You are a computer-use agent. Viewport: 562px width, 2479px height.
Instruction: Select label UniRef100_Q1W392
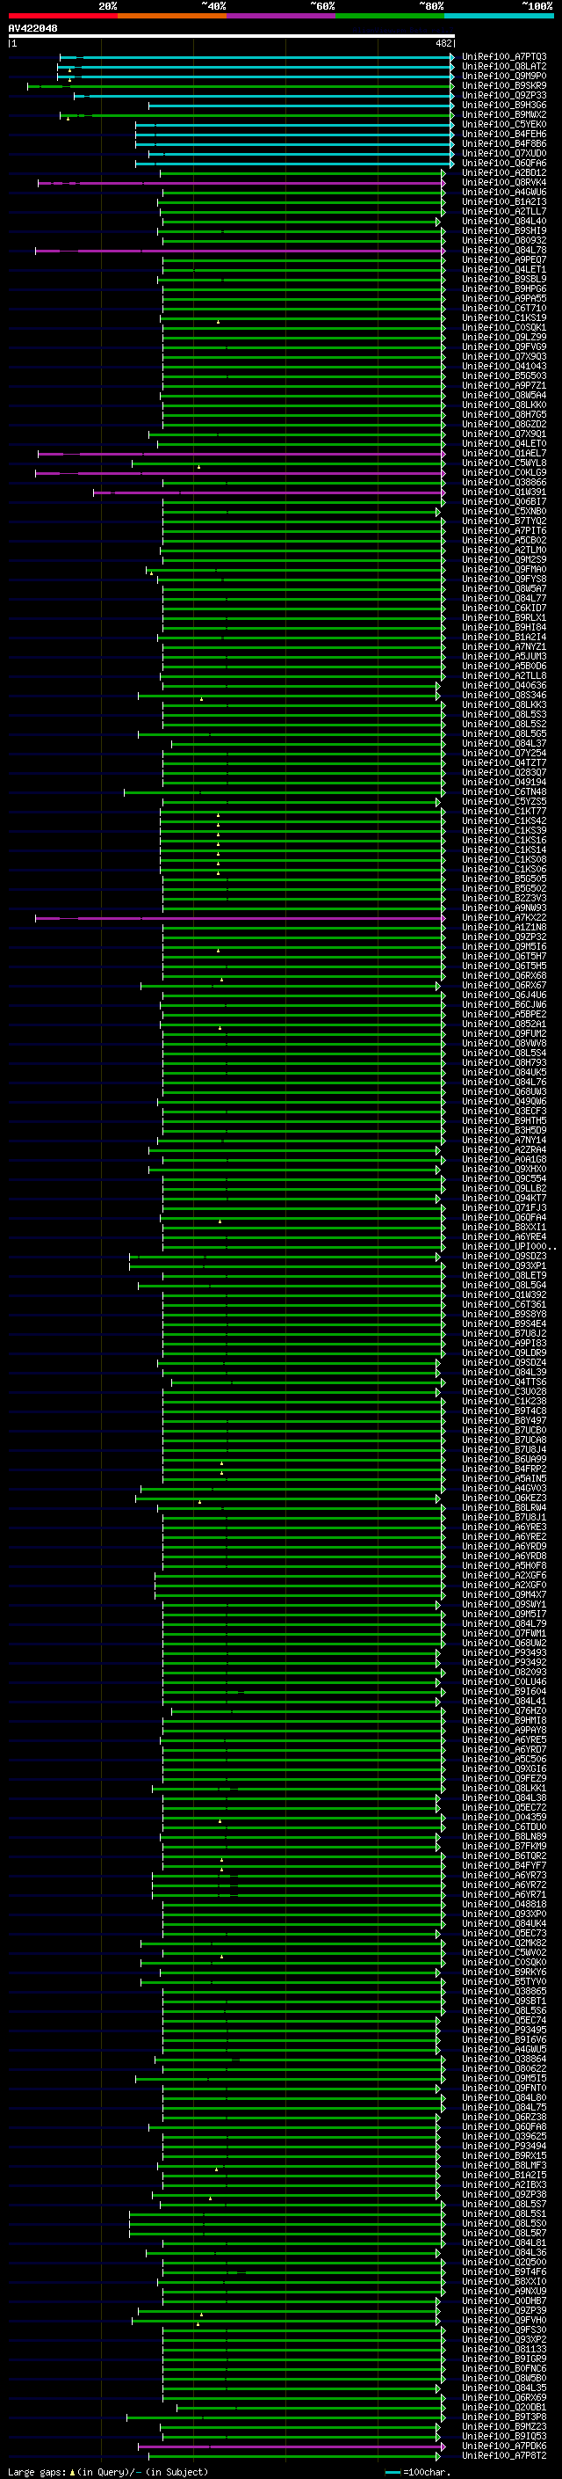504,1294
